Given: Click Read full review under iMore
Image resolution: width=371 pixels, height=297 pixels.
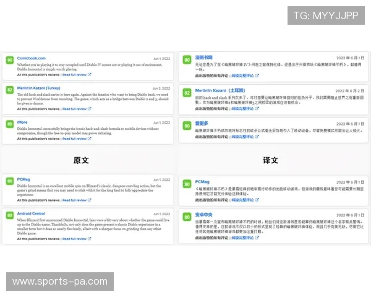Looking at the screenshot, I should 74,139.
